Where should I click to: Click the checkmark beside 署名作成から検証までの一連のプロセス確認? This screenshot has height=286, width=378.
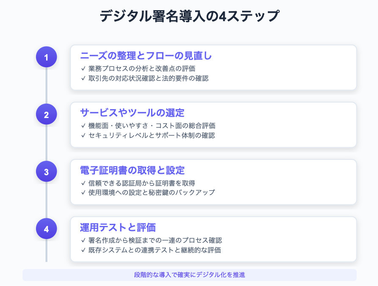click(83, 240)
